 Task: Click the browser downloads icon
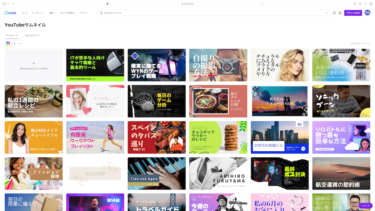tap(355, 3)
